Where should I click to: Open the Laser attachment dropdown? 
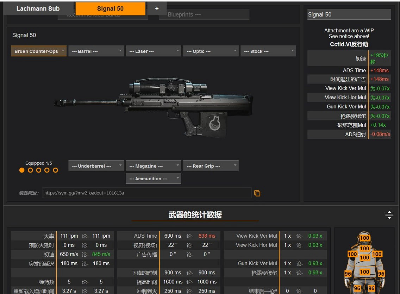point(154,51)
